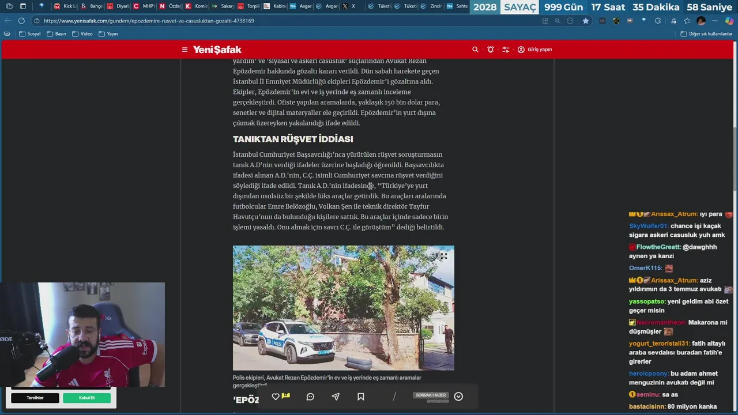
Task: Share the article with paper plane
Action: (x=336, y=397)
